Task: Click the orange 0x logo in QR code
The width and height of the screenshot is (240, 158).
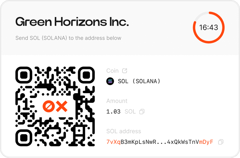Action: pyautogui.click(x=55, y=106)
